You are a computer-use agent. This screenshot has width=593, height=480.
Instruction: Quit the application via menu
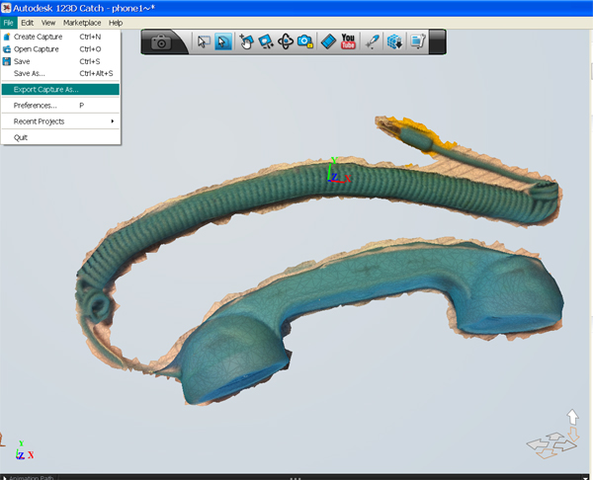point(21,137)
